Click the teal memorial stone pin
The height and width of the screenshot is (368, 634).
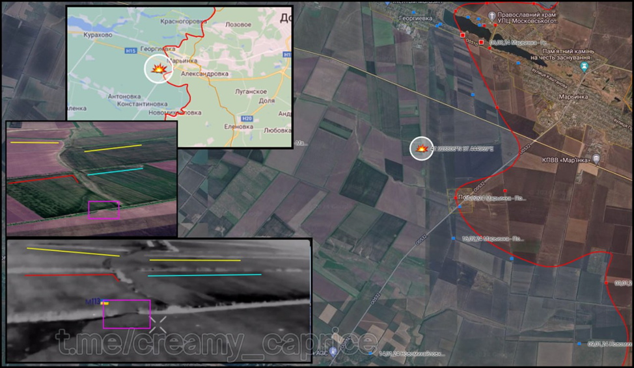(x=584, y=67)
